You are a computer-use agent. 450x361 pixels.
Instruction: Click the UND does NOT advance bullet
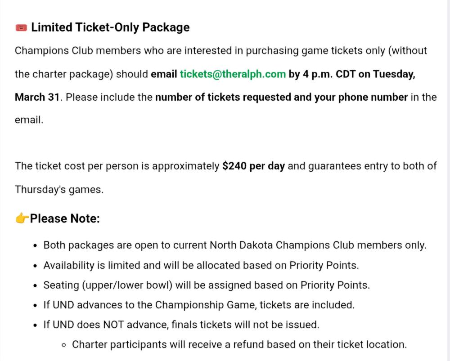click(x=181, y=325)
